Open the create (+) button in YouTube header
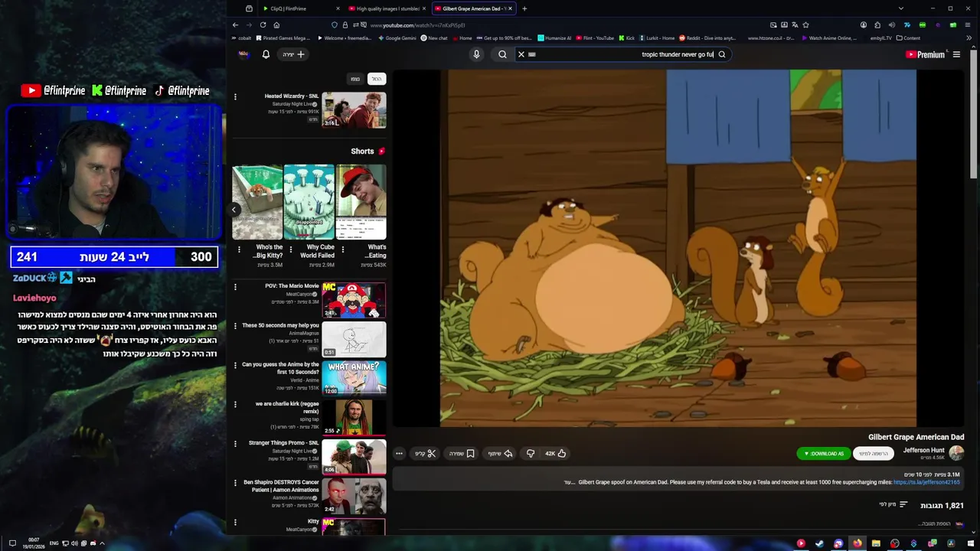 293,54
